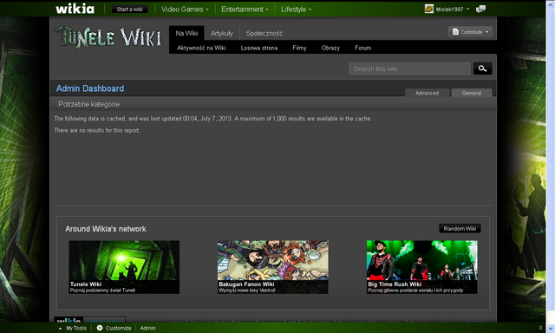The height and width of the screenshot is (333, 555).
Task: Expand the Lifestyle menu
Action: point(296,10)
